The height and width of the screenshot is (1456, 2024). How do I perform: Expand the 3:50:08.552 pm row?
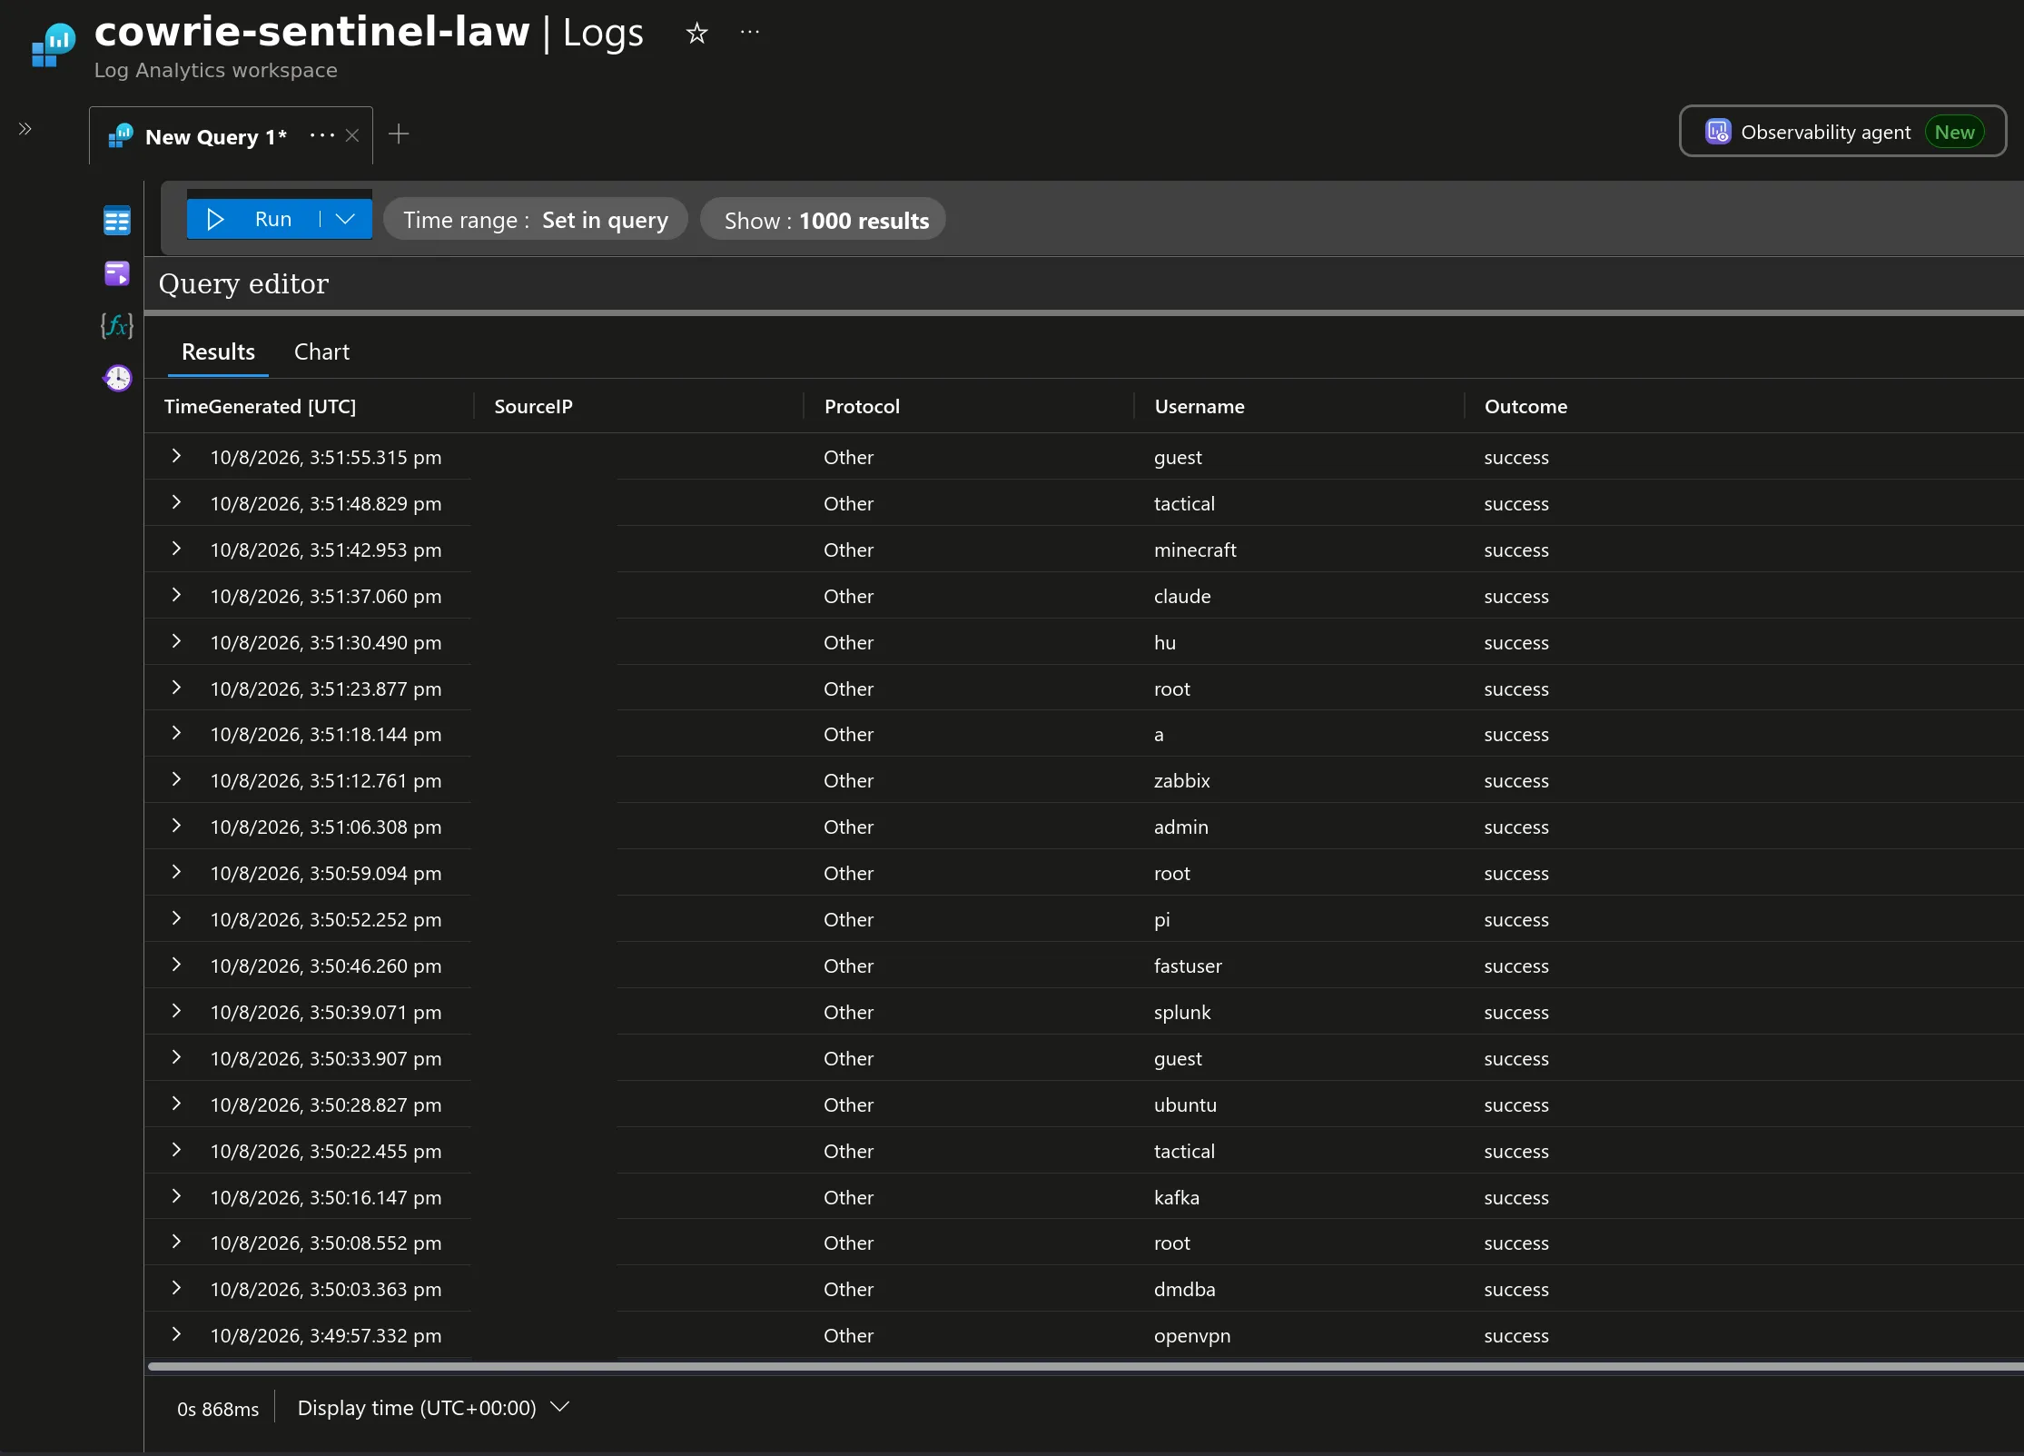(x=176, y=1242)
